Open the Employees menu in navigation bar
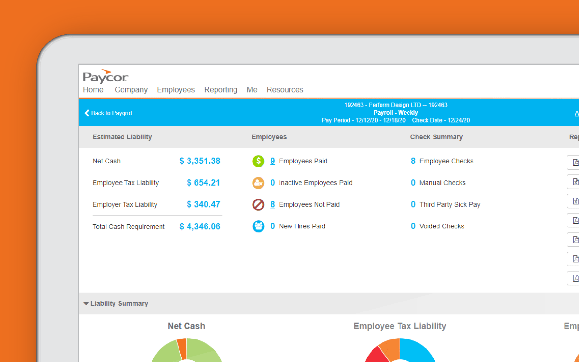Image resolution: width=579 pixels, height=362 pixels. click(x=176, y=90)
